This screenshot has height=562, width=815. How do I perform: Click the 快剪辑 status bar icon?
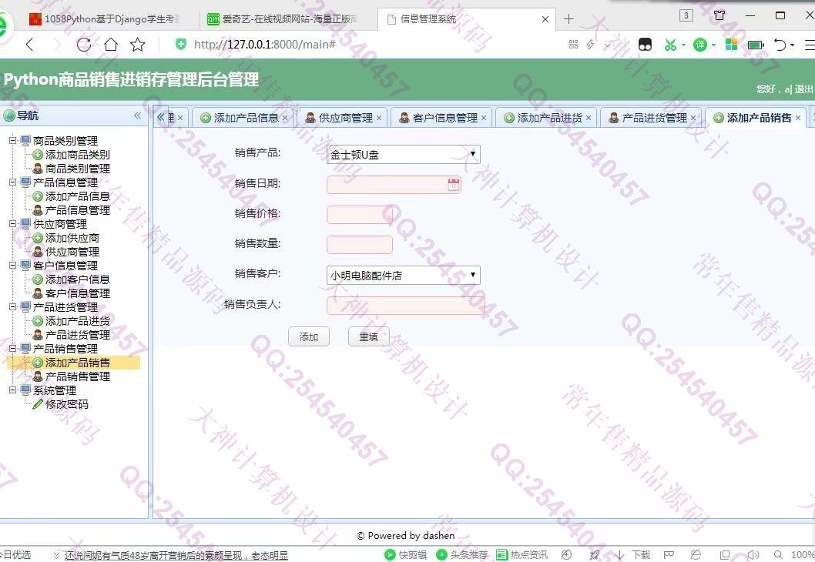[405, 555]
